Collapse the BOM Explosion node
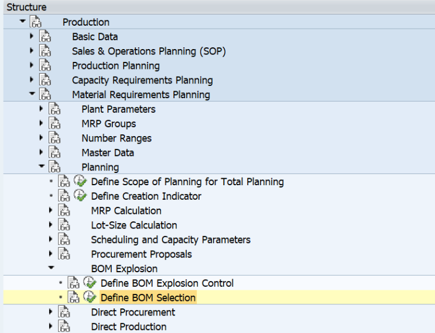Image resolution: width=435 pixels, height=333 pixels. [51, 268]
